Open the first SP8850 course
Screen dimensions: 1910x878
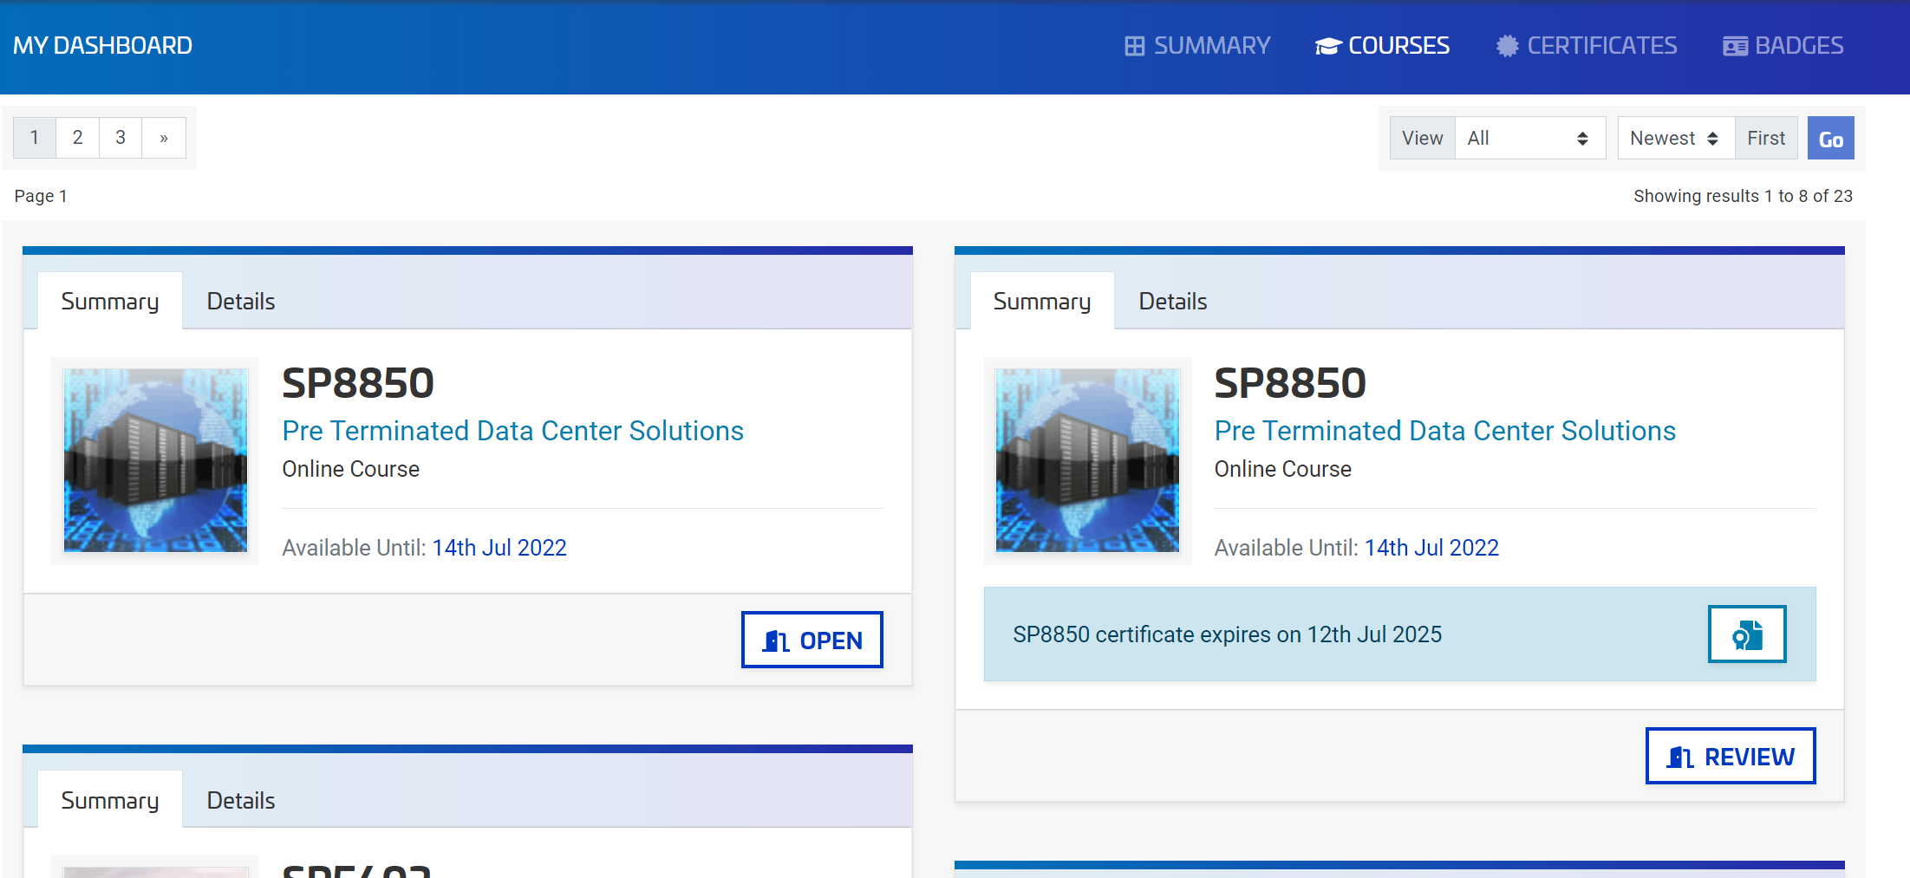pos(812,641)
